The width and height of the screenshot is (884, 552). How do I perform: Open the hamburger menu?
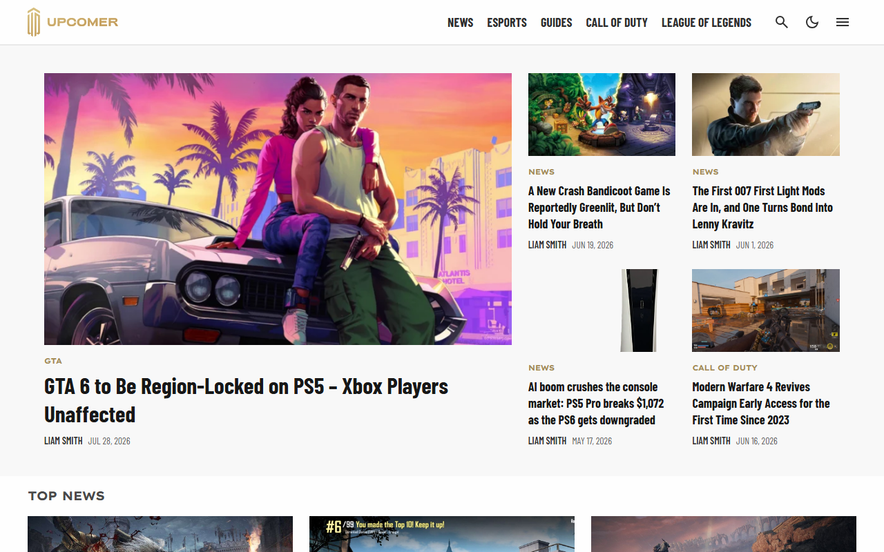click(843, 22)
